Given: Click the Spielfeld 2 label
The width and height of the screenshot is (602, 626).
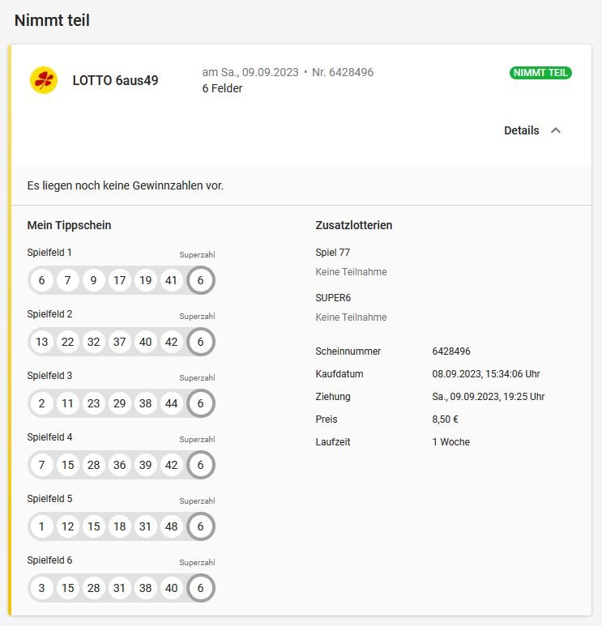Looking at the screenshot, I should (x=49, y=313).
